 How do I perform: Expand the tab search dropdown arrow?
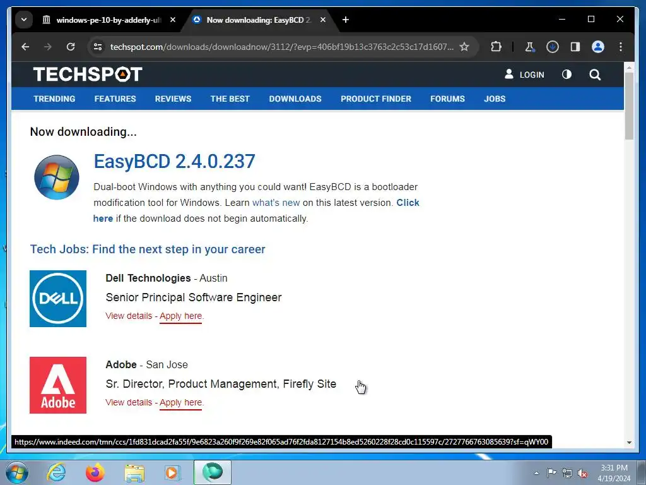[x=24, y=20]
